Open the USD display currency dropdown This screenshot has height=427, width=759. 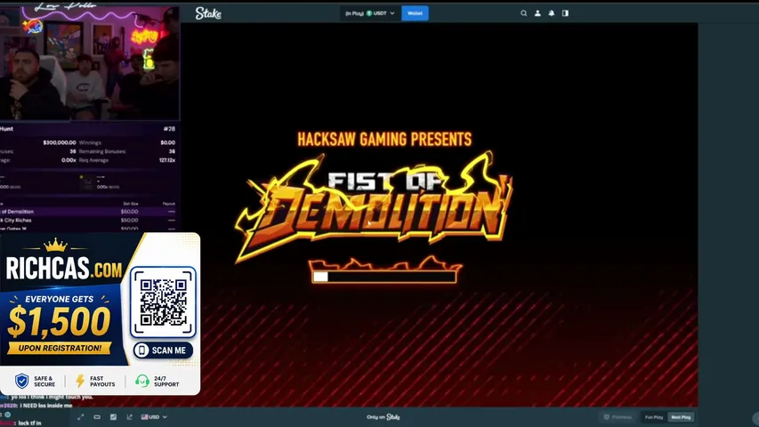(154, 417)
